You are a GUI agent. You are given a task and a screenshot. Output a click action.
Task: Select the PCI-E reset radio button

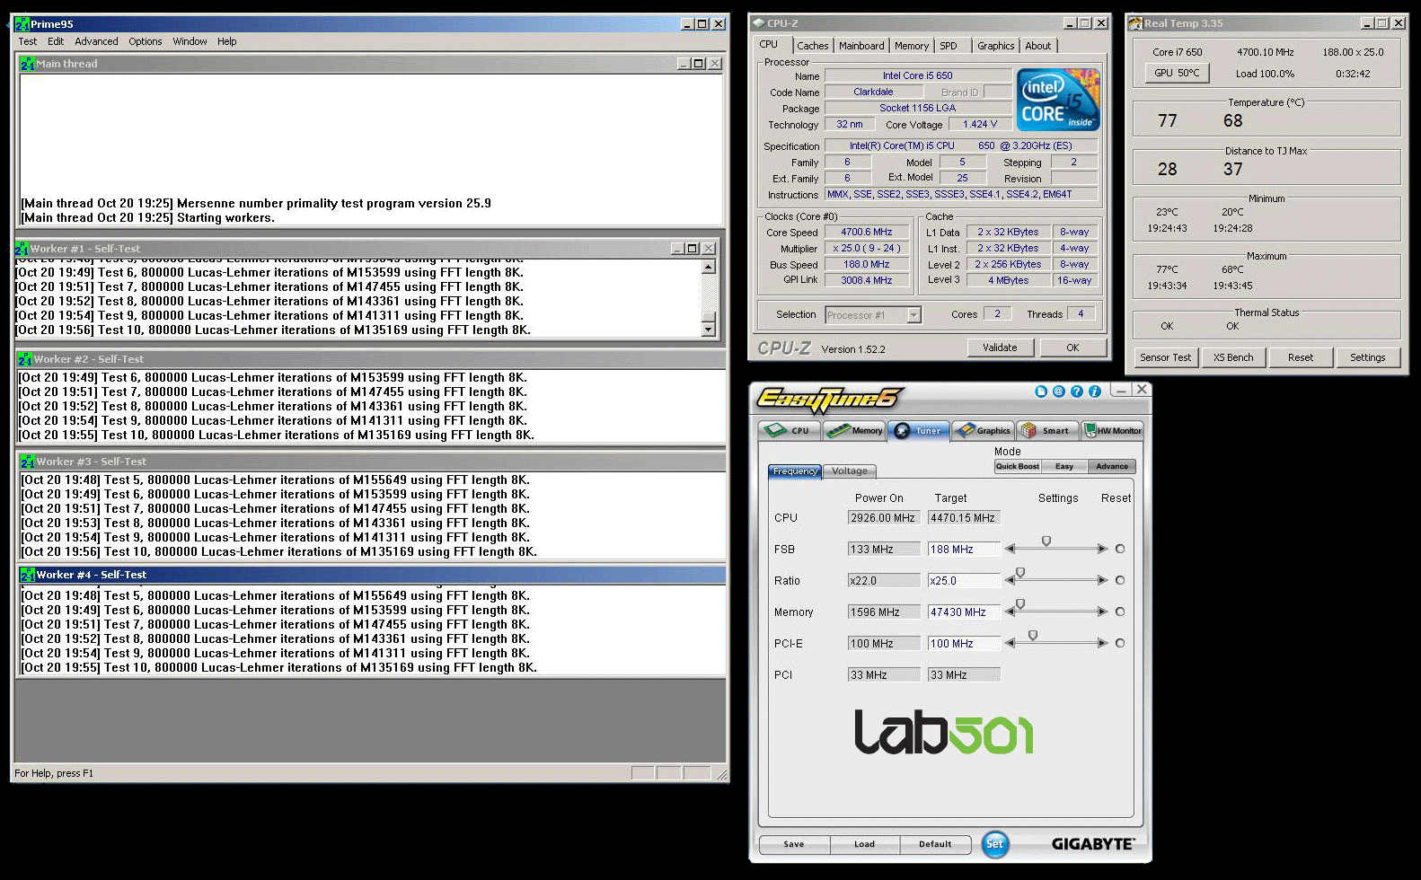1120,643
